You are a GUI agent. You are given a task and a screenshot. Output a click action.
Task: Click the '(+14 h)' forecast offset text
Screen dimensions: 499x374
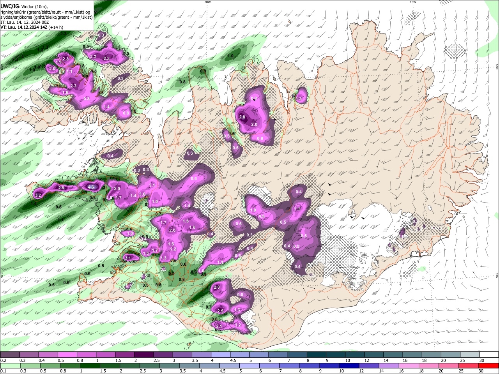[x=56, y=27]
